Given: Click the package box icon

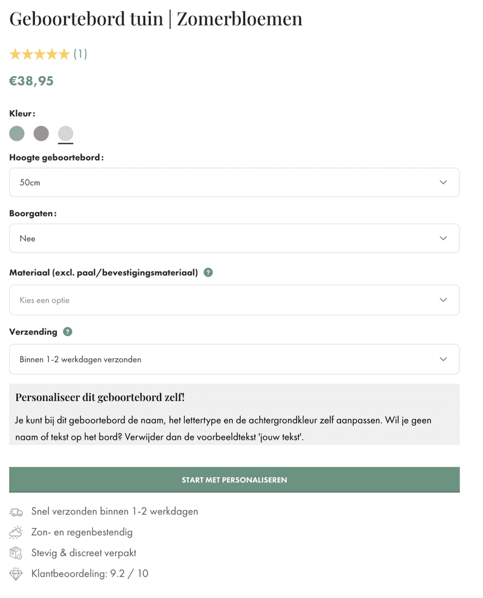Looking at the screenshot, I should pyautogui.click(x=16, y=553).
